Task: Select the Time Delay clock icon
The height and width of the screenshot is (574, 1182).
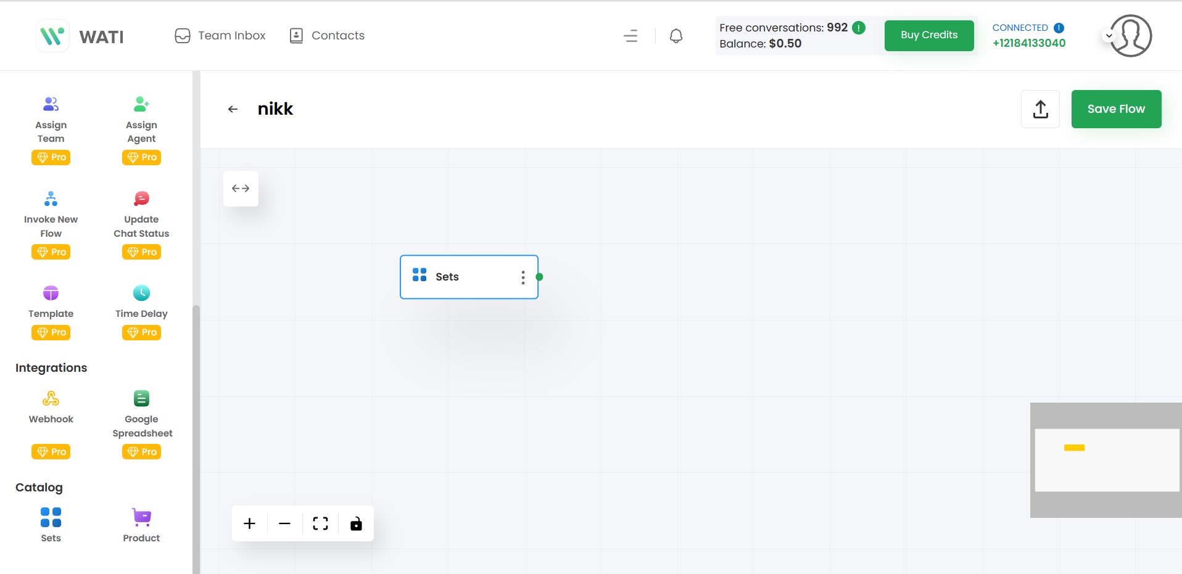Action: point(141,293)
